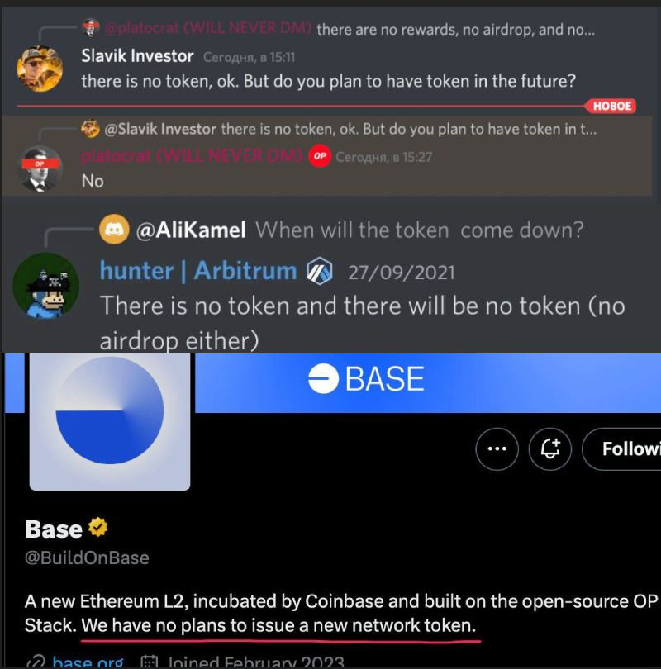661x669 pixels.
Task: Click Slavik Investor's avatar
Action: click(40, 69)
